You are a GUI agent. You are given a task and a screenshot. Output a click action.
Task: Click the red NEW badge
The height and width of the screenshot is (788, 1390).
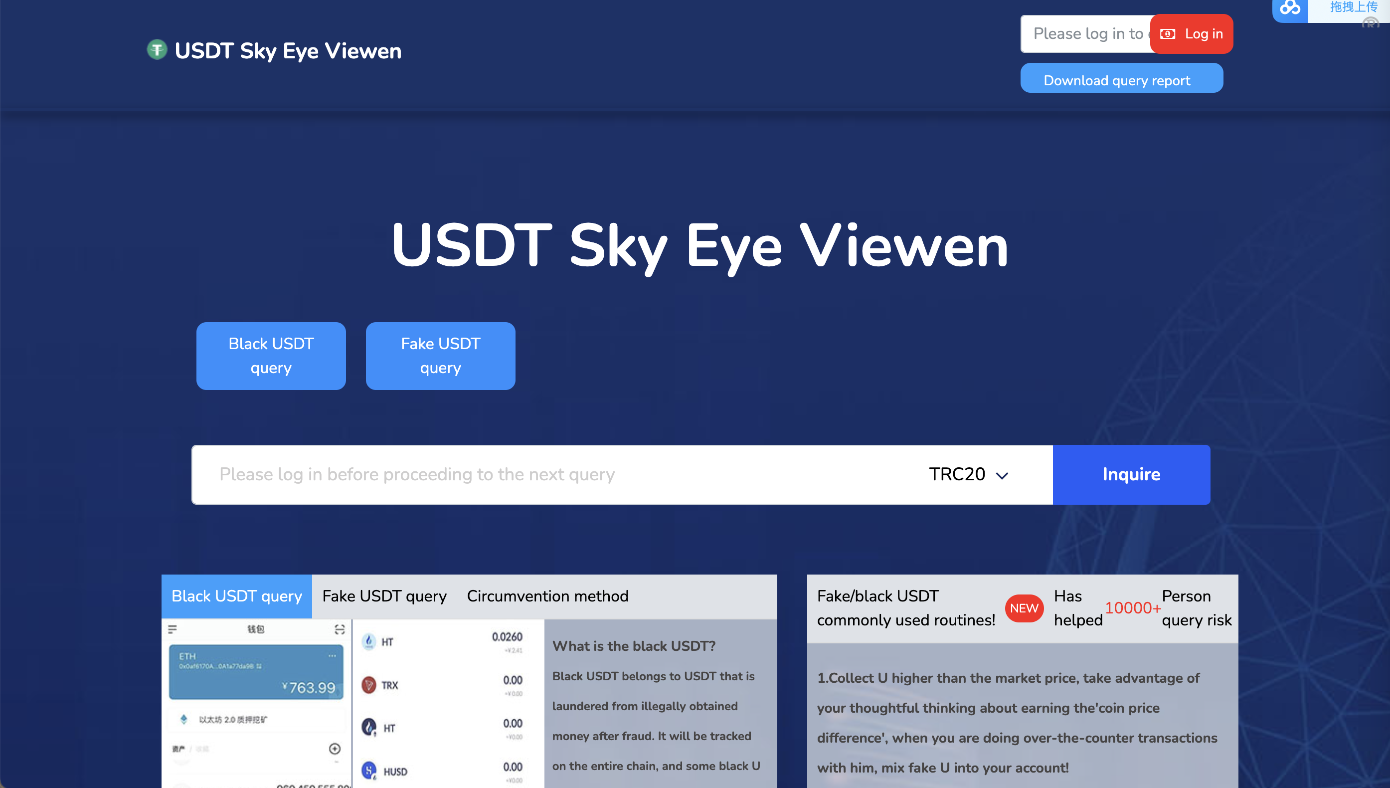pyautogui.click(x=1024, y=608)
